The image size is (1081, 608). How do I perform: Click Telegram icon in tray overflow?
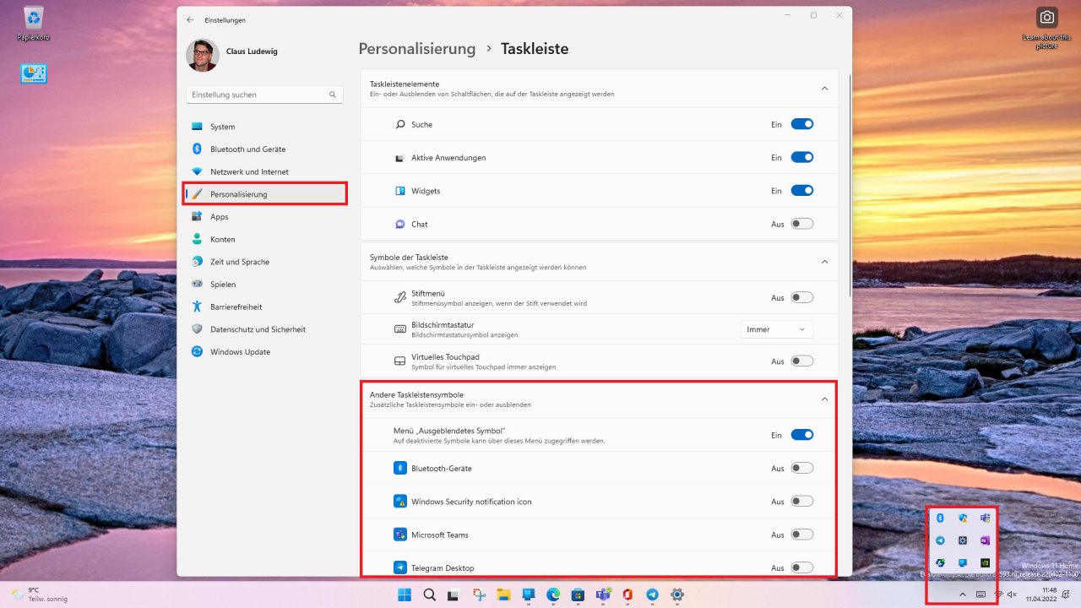coord(940,540)
